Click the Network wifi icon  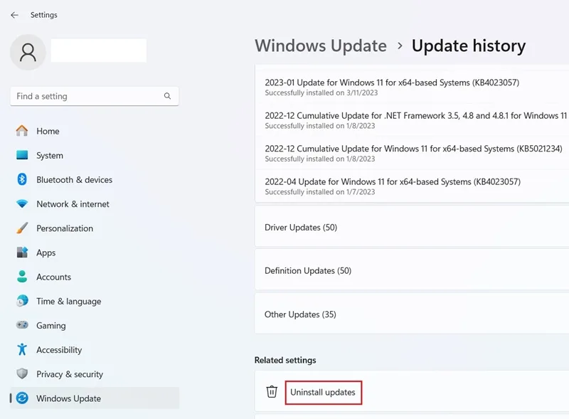22,203
